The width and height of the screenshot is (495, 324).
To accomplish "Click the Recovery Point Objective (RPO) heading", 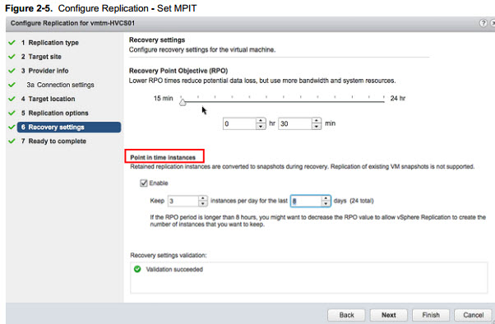I will [178, 71].
